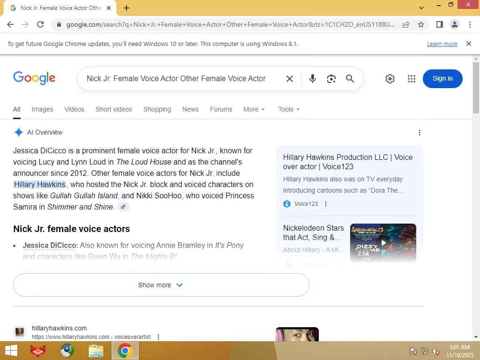Open network tray icon

coord(424,351)
